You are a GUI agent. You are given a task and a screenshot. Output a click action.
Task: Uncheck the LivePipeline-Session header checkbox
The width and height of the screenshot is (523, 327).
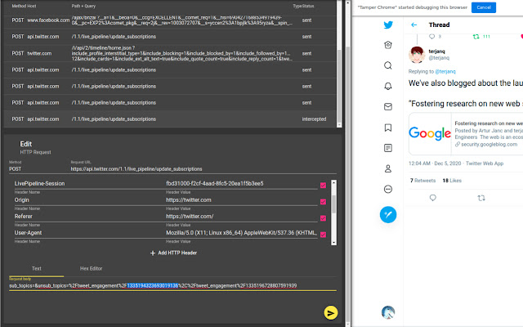pyautogui.click(x=323, y=186)
